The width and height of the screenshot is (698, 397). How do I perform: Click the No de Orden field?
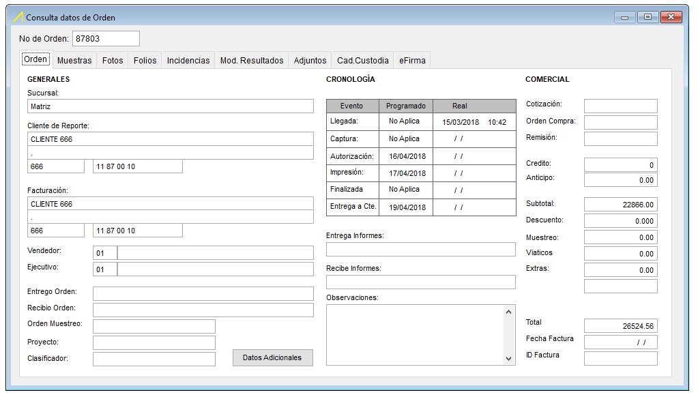pyautogui.click(x=106, y=39)
